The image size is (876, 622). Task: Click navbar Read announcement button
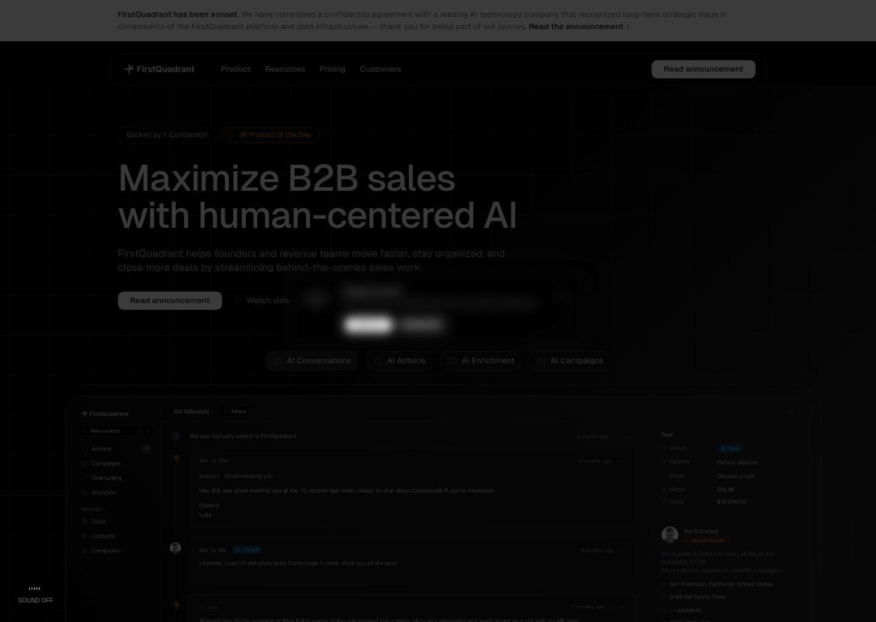[x=703, y=69]
